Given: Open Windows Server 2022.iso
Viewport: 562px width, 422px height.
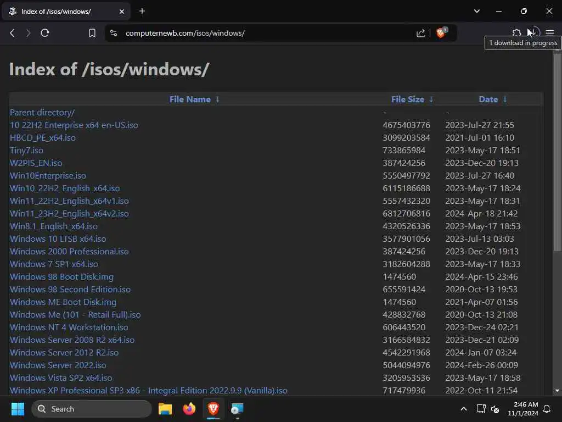Looking at the screenshot, I should (x=58, y=365).
